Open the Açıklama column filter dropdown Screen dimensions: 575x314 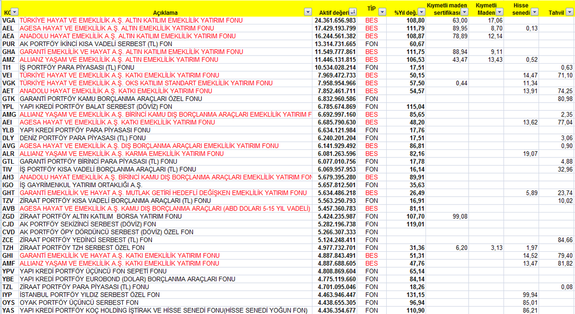308,12
